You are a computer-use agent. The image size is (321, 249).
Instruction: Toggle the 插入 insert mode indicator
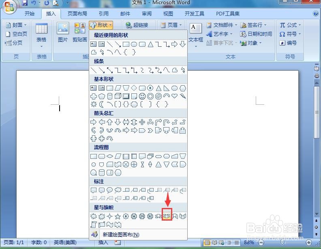[x=103, y=243]
